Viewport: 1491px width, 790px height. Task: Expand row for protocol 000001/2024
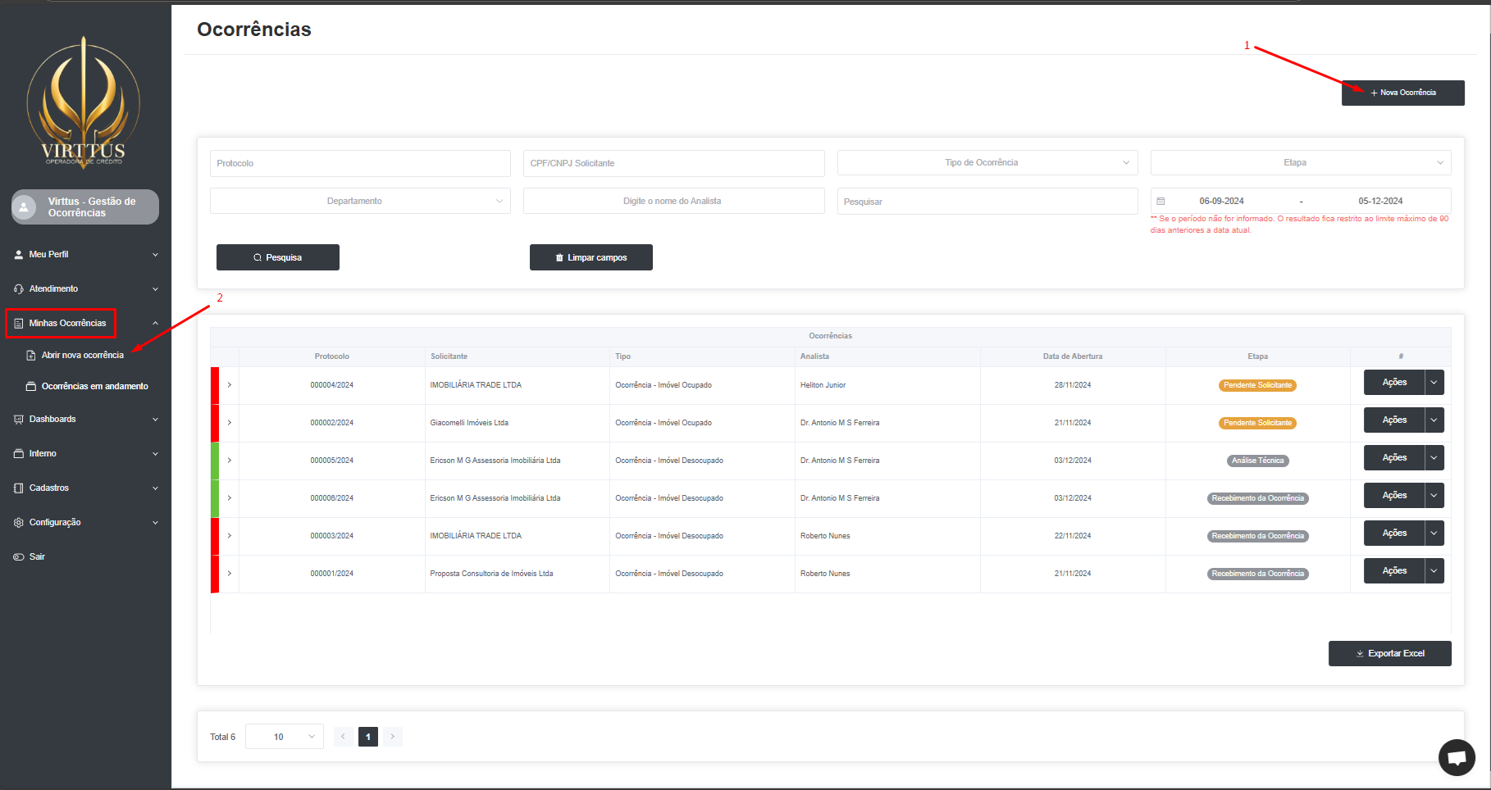click(x=230, y=574)
